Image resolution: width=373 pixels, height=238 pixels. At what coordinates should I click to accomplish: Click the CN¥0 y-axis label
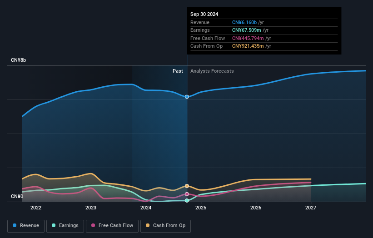pos(17,196)
